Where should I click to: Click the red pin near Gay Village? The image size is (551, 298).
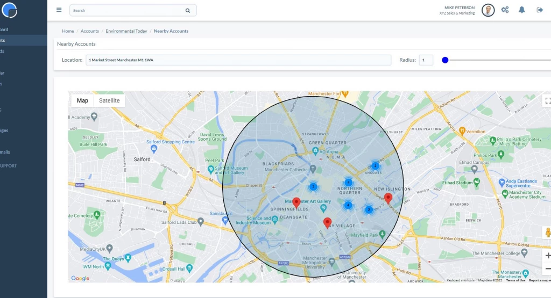pos(327,223)
